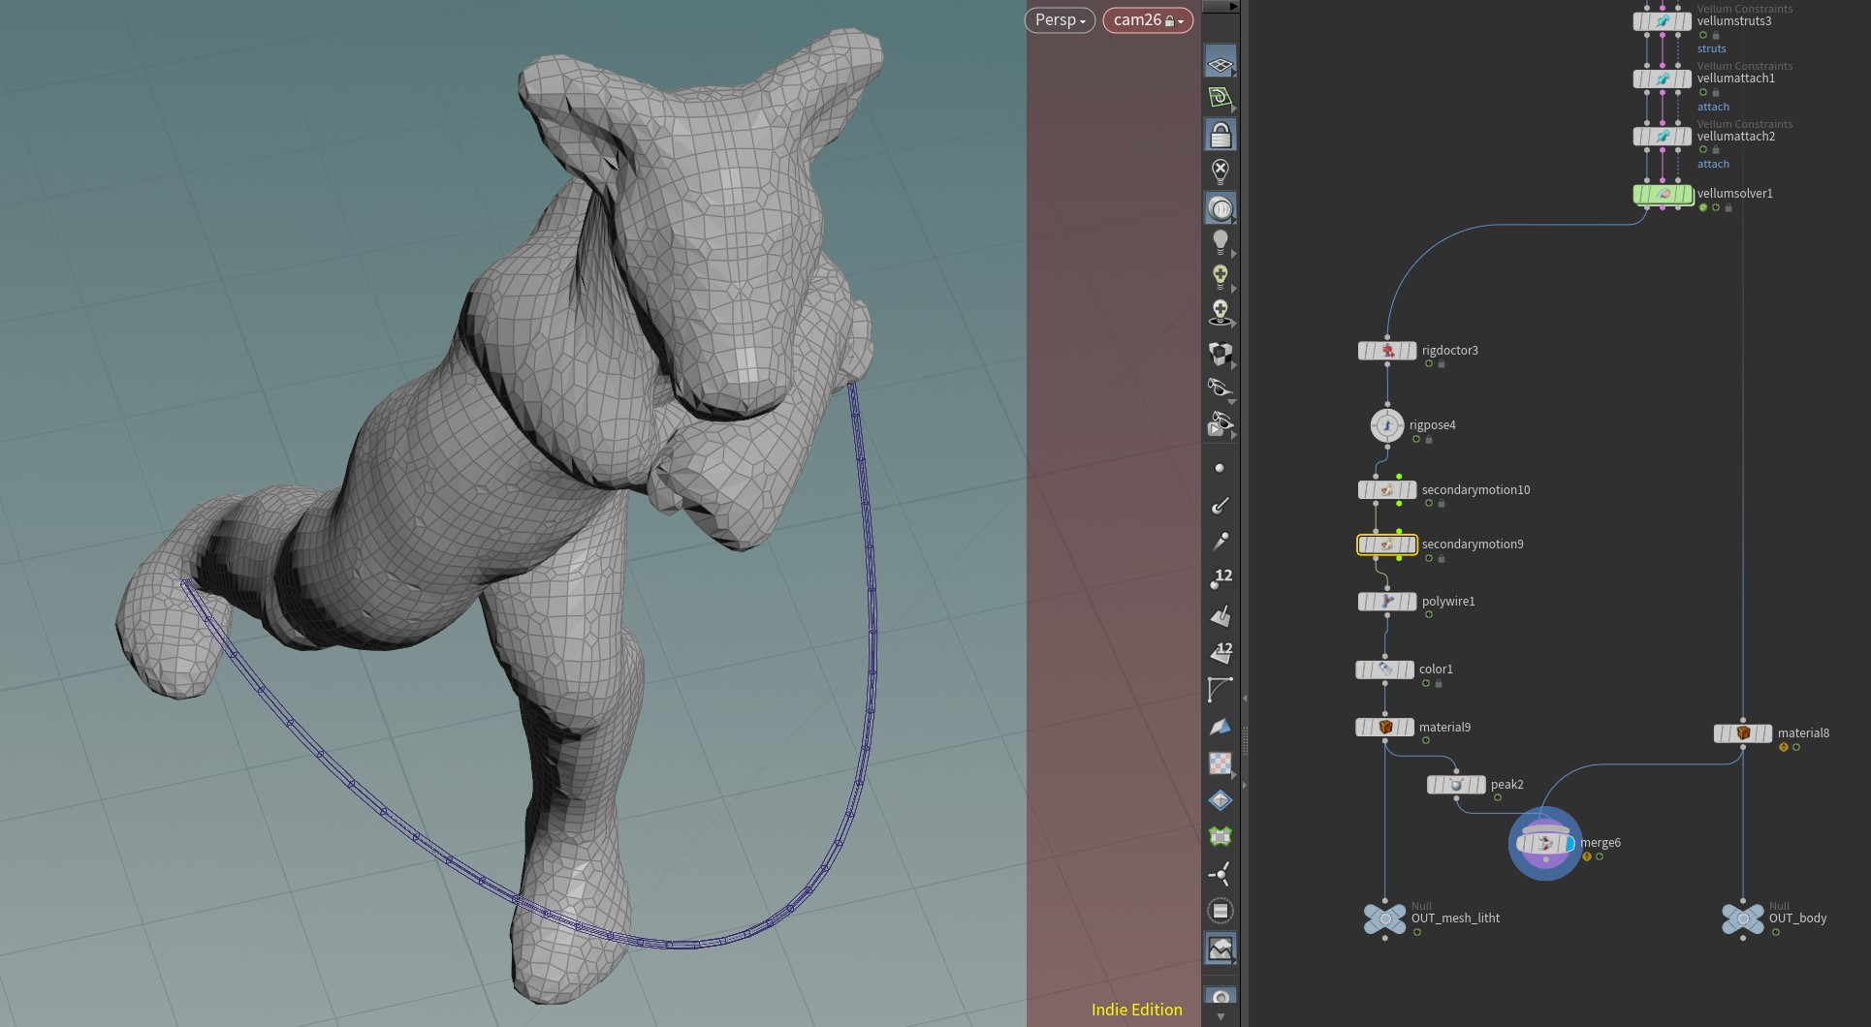Screen dimensions: 1871x1027
Task: Select the color1 node
Action: (1384, 669)
